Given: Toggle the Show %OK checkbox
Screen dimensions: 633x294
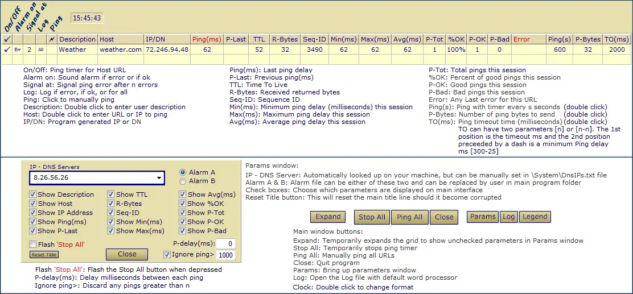Looking at the screenshot, I should (x=183, y=204).
